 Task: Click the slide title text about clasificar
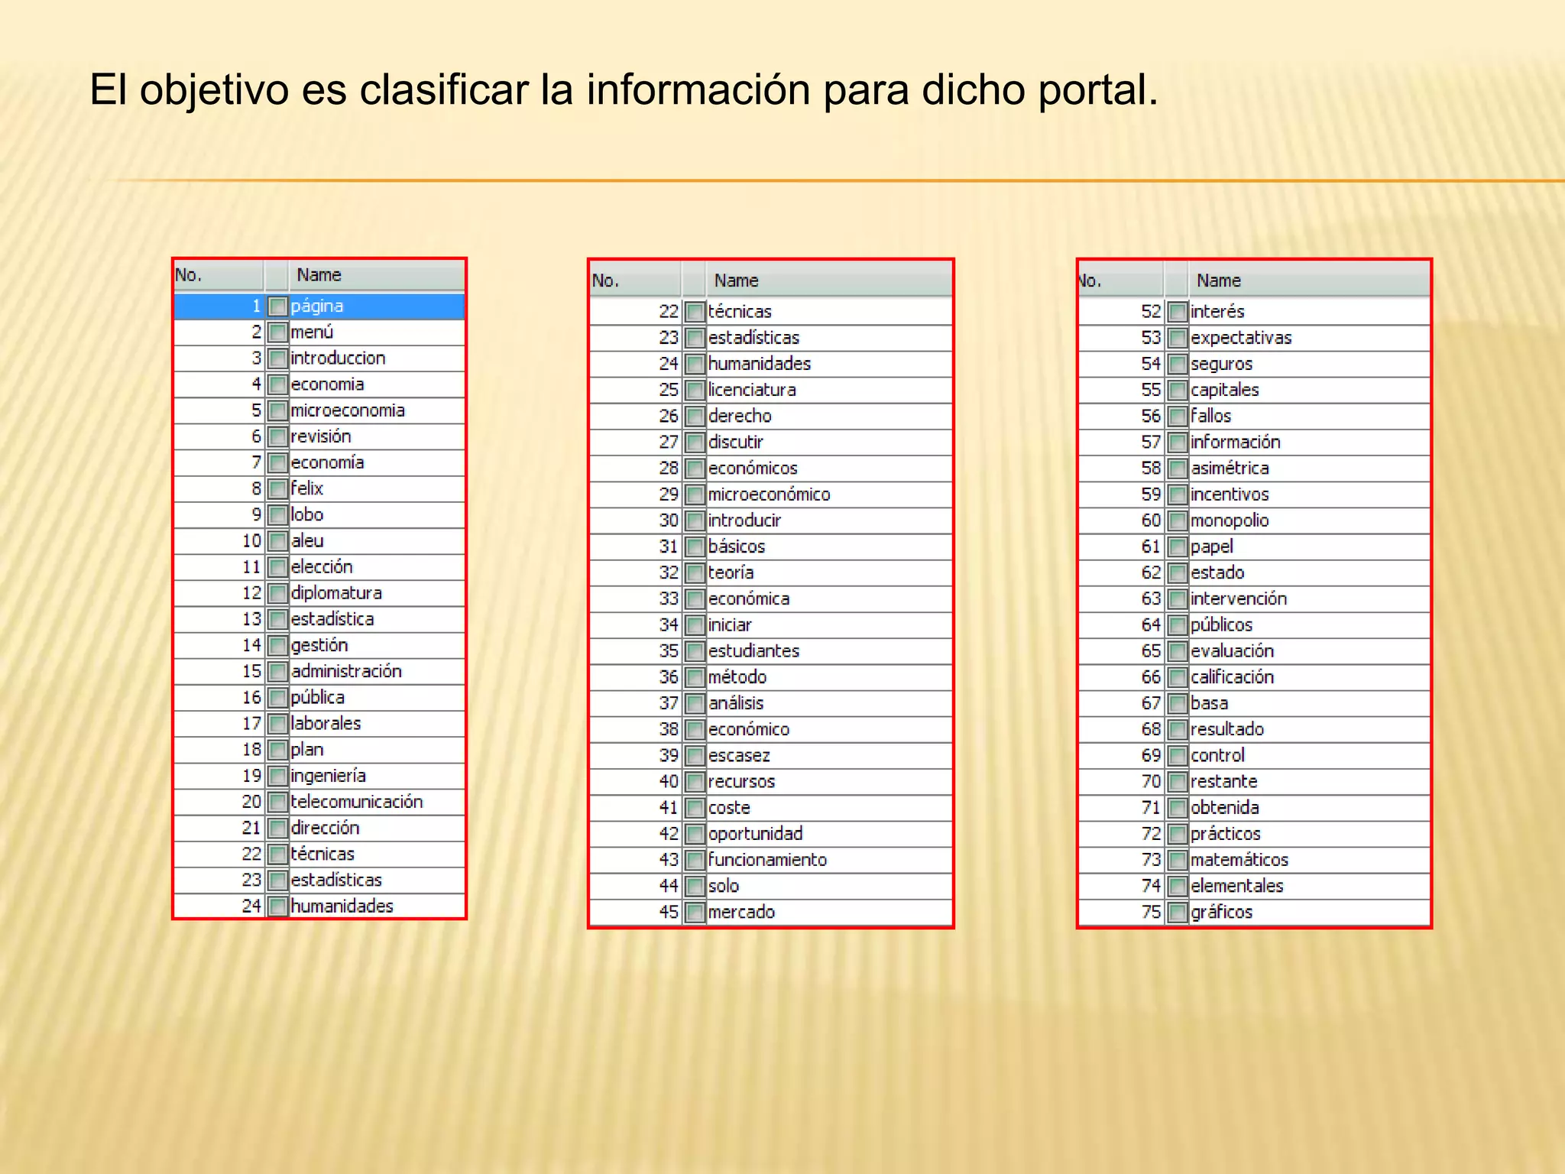(624, 90)
